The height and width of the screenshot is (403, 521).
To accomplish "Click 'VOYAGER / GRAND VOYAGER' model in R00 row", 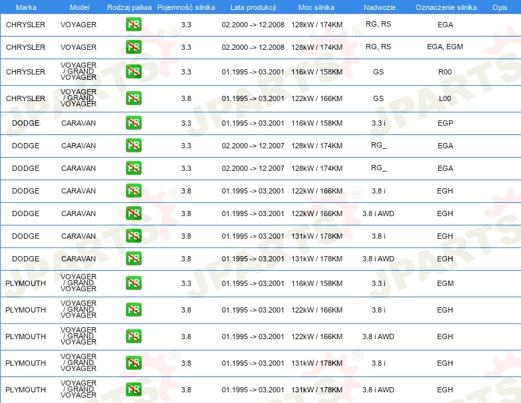I will [x=79, y=71].
